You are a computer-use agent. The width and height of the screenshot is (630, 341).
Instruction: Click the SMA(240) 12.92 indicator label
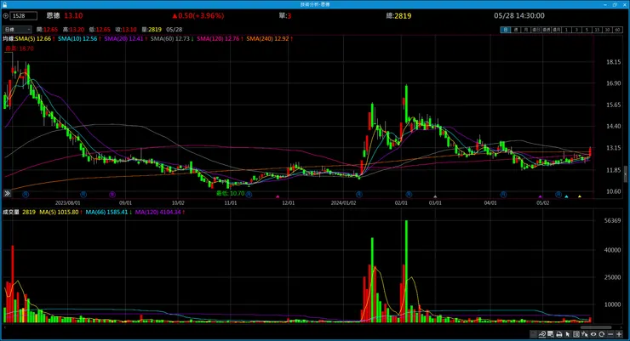(267, 39)
